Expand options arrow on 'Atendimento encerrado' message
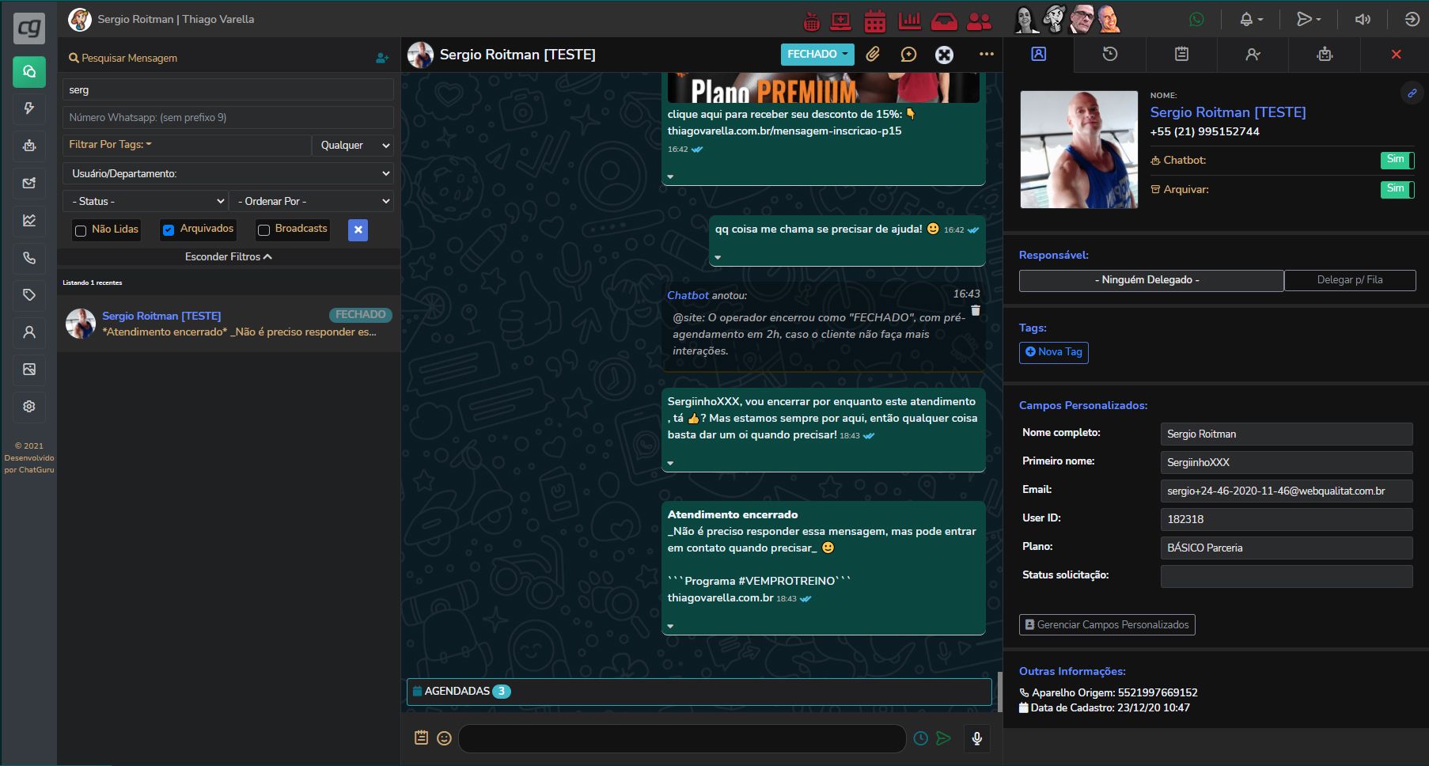This screenshot has width=1429, height=766. pos(670,626)
